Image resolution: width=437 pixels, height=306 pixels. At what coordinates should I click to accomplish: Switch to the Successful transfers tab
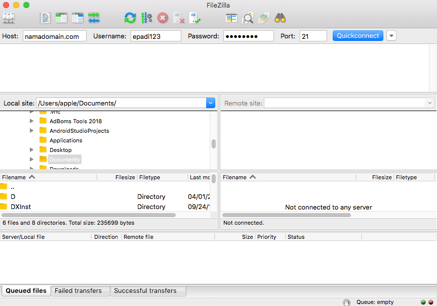145,291
